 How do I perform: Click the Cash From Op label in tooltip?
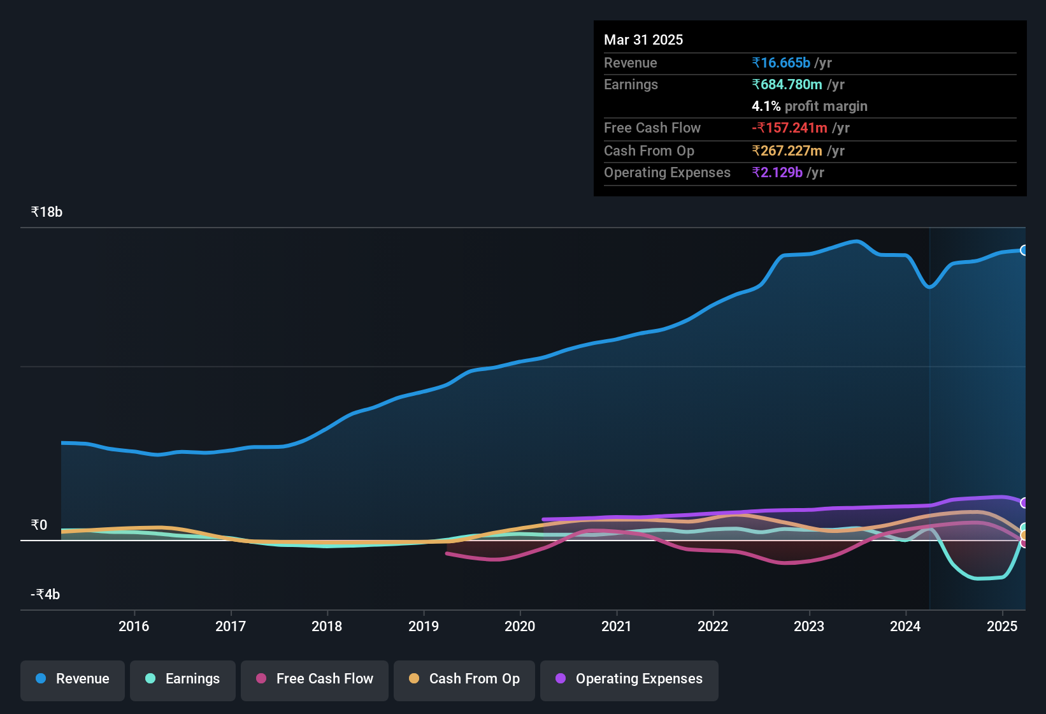pos(649,150)
